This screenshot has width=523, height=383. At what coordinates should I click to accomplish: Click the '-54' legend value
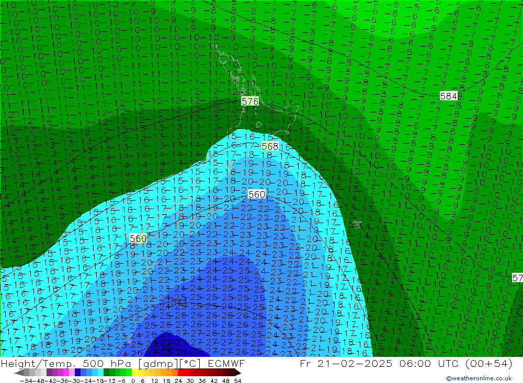[x=26, y=381]
